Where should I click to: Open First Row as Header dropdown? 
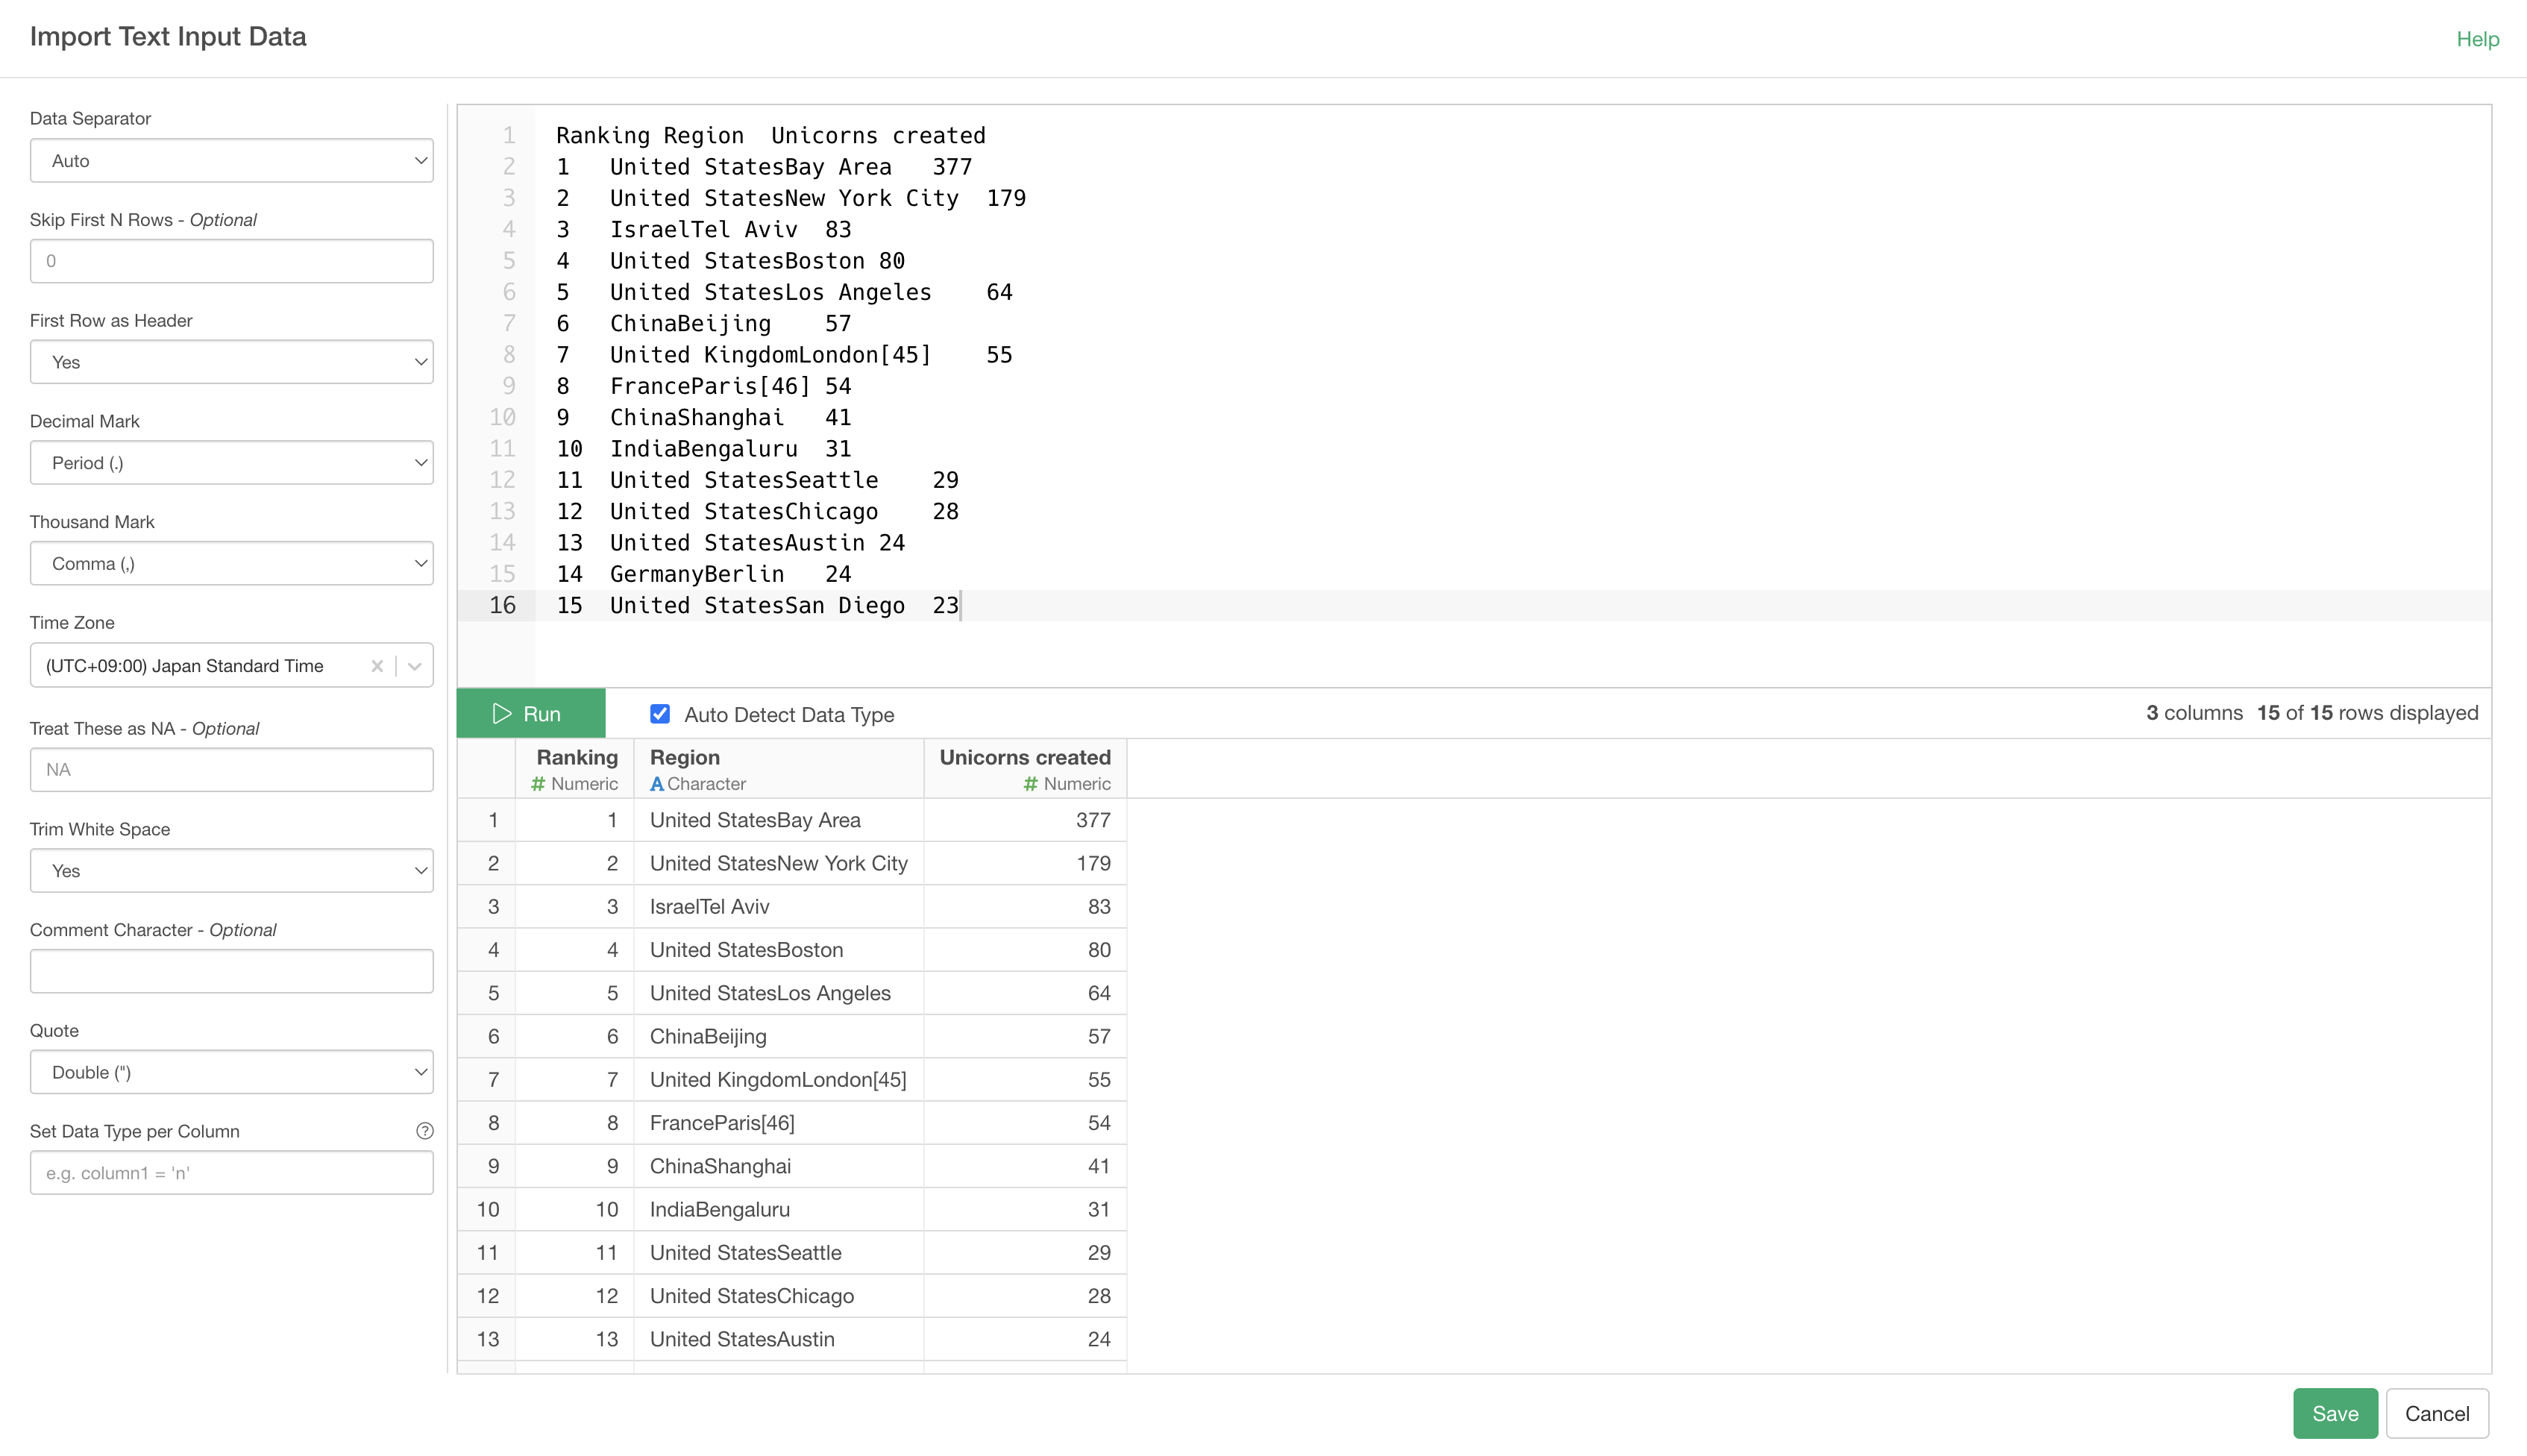tap(231, 362)
